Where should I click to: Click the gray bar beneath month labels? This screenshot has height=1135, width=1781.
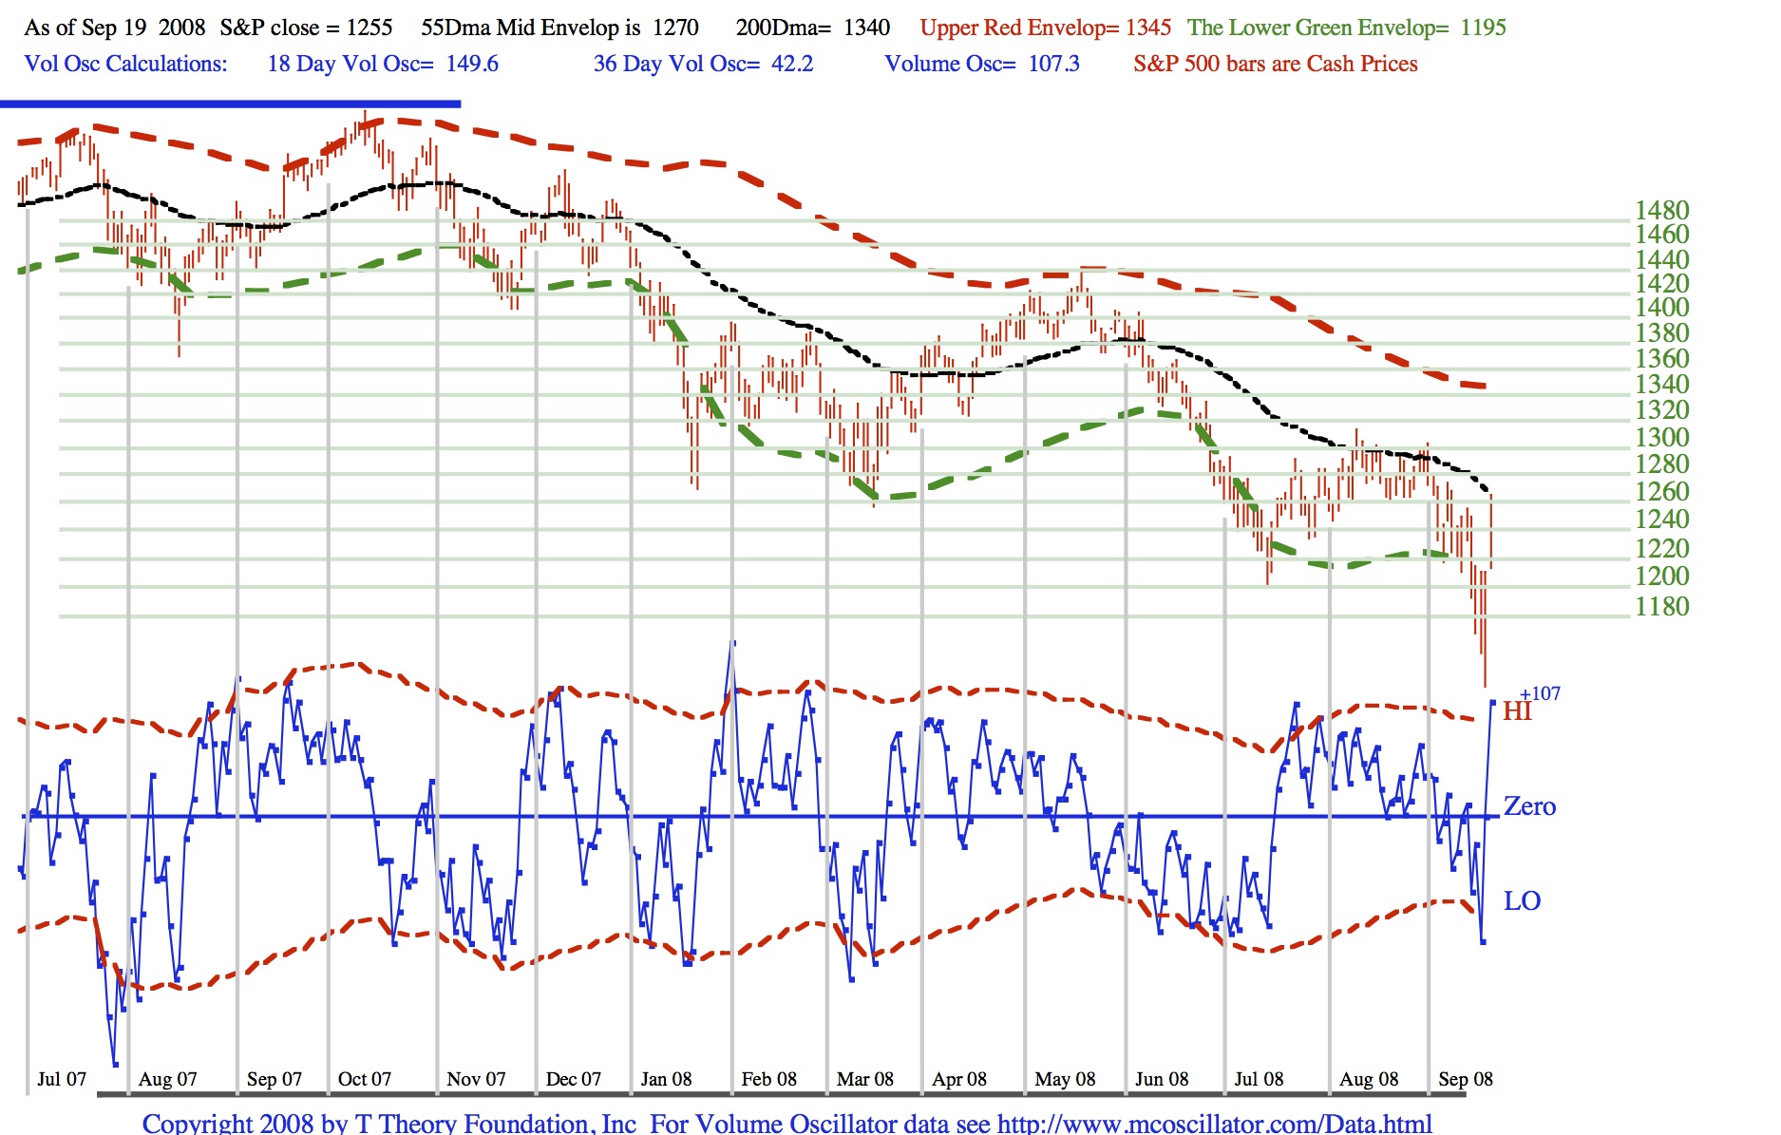(x=781, y=1095)
